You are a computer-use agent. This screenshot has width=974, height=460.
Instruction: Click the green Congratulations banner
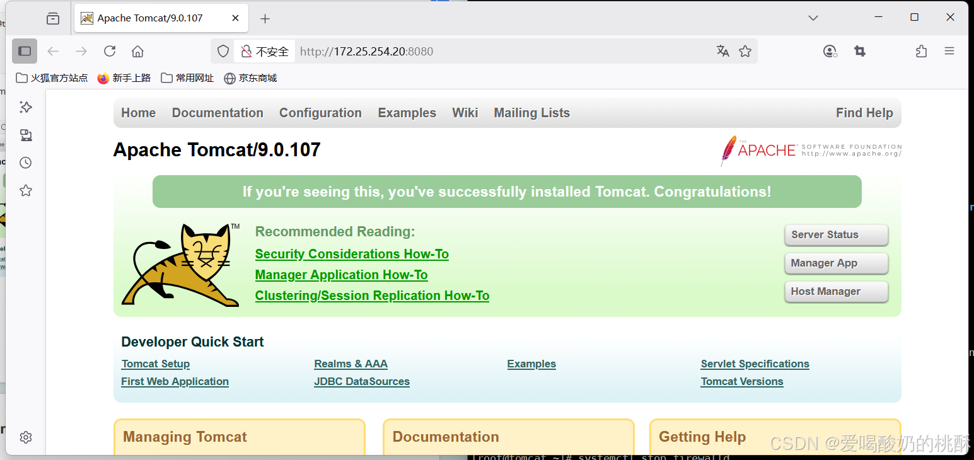pyautogui.click(x=507, y=192)
